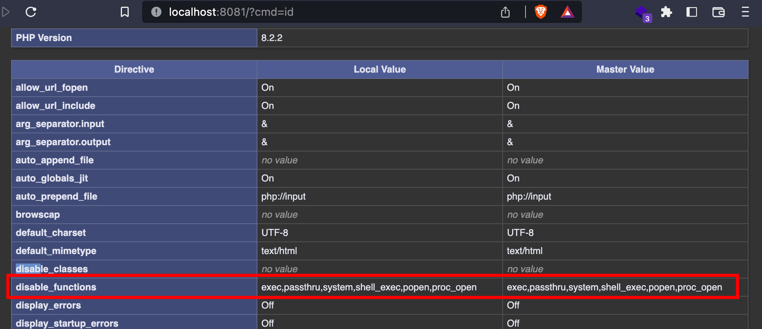Image resolution: width=762 pixels, height=329 pixels.
Task: Click the Directive column header
Action: pos(134,69)
